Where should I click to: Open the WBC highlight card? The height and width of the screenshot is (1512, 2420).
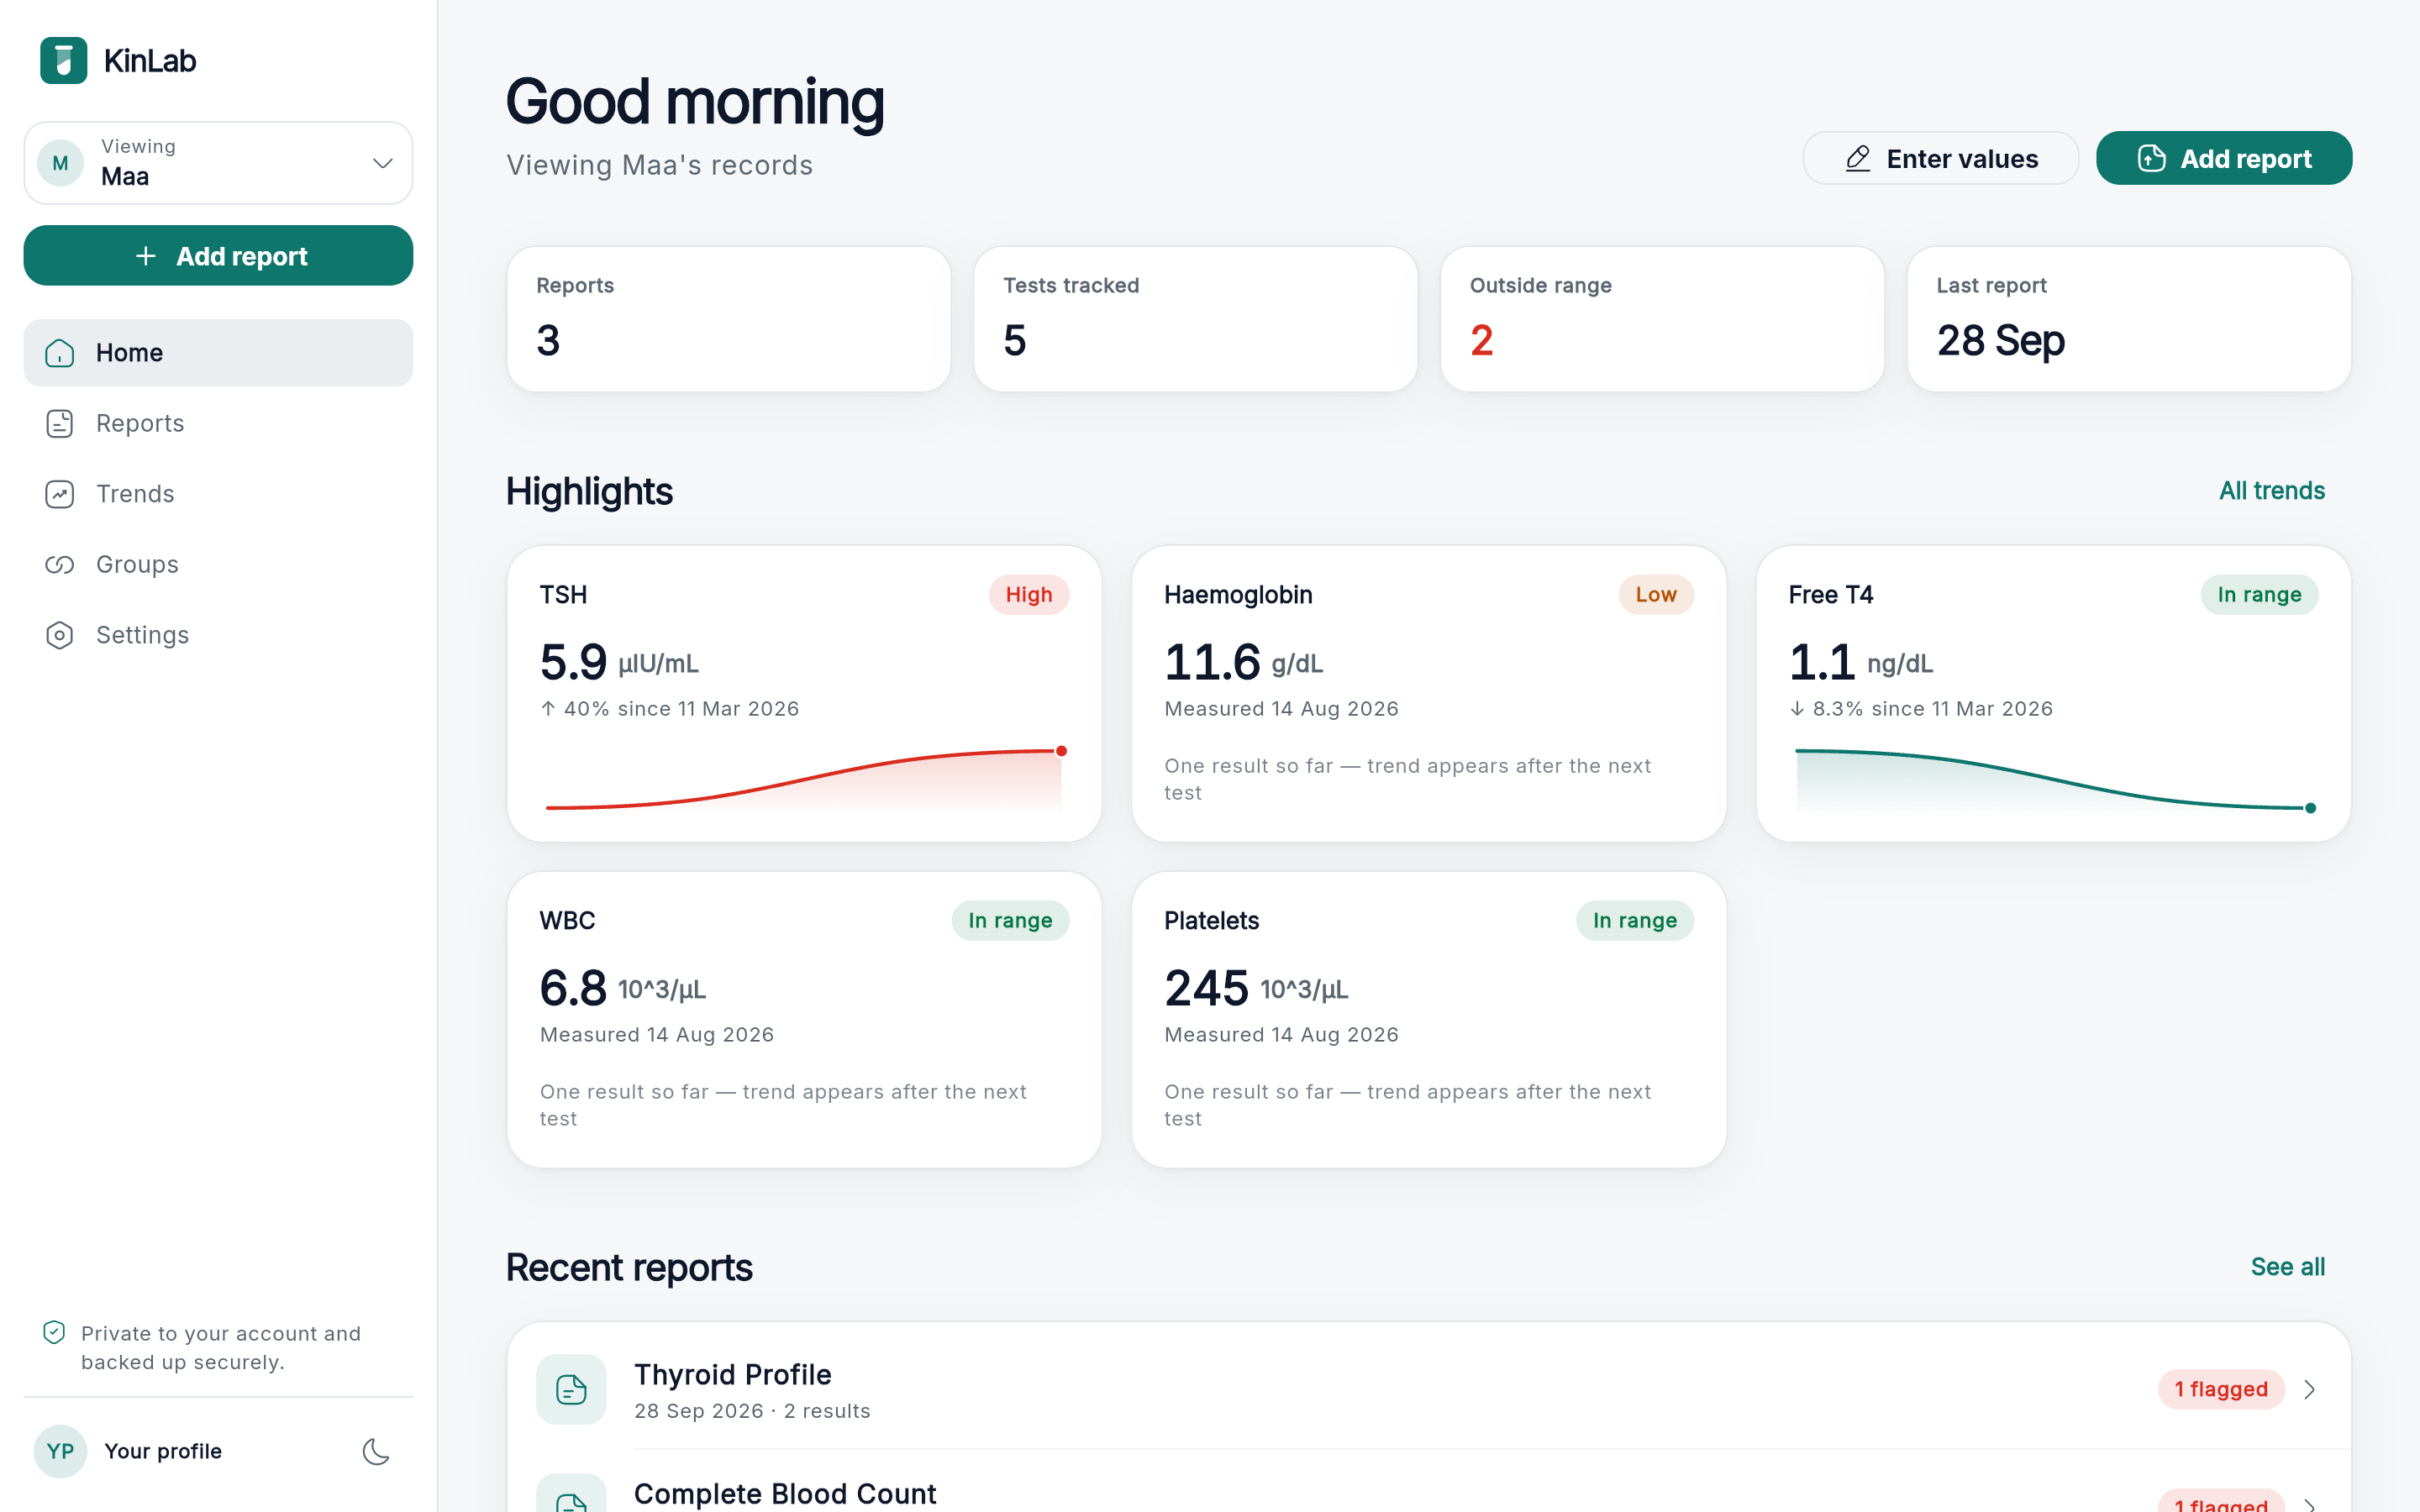tap(804, 1019)
